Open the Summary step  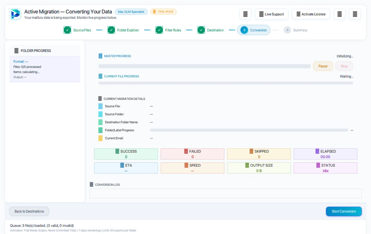click(x=295, y=30)
